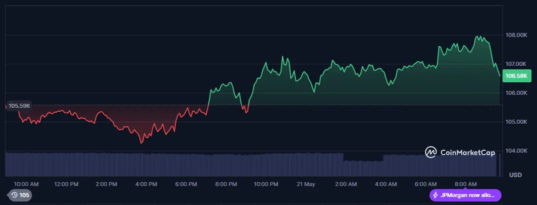This screenshot has width=537, height=205.
Task: Click the 2:00 AM time label
Action: coord(346,184)
